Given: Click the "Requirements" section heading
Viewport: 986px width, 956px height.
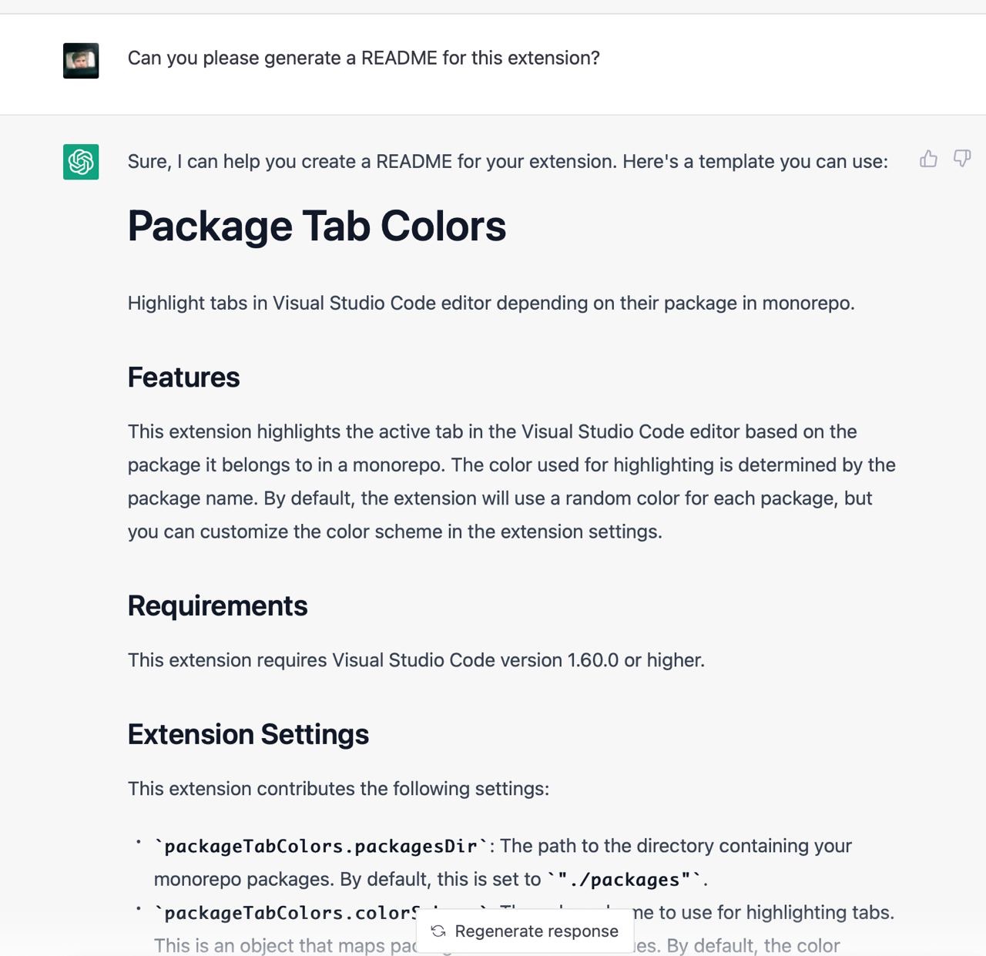Looking at the screenshot, I should pos(217,606).
